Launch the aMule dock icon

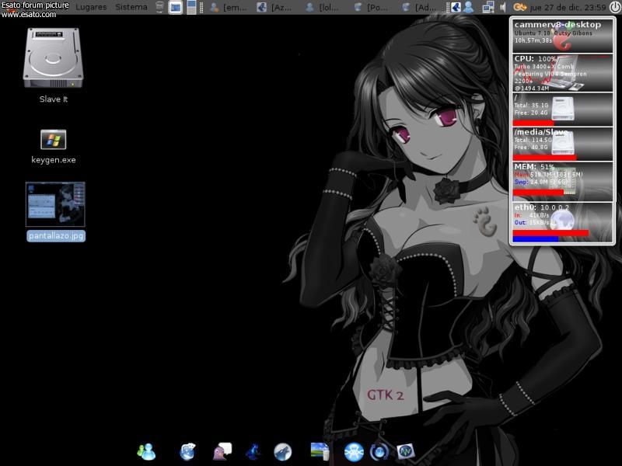point(354,452)
